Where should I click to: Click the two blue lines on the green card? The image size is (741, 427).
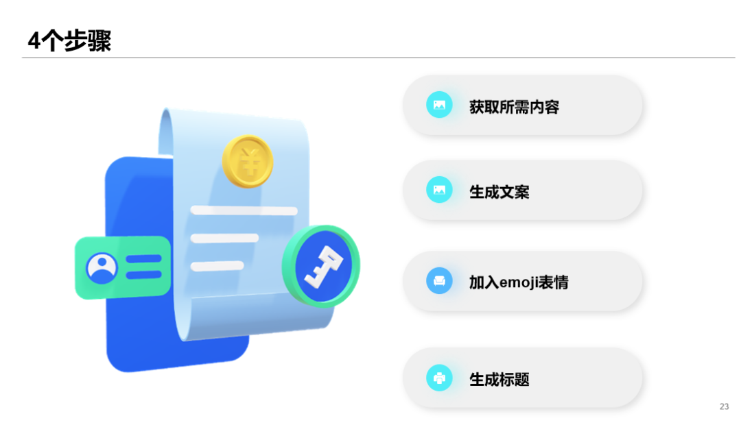[143, 267]
